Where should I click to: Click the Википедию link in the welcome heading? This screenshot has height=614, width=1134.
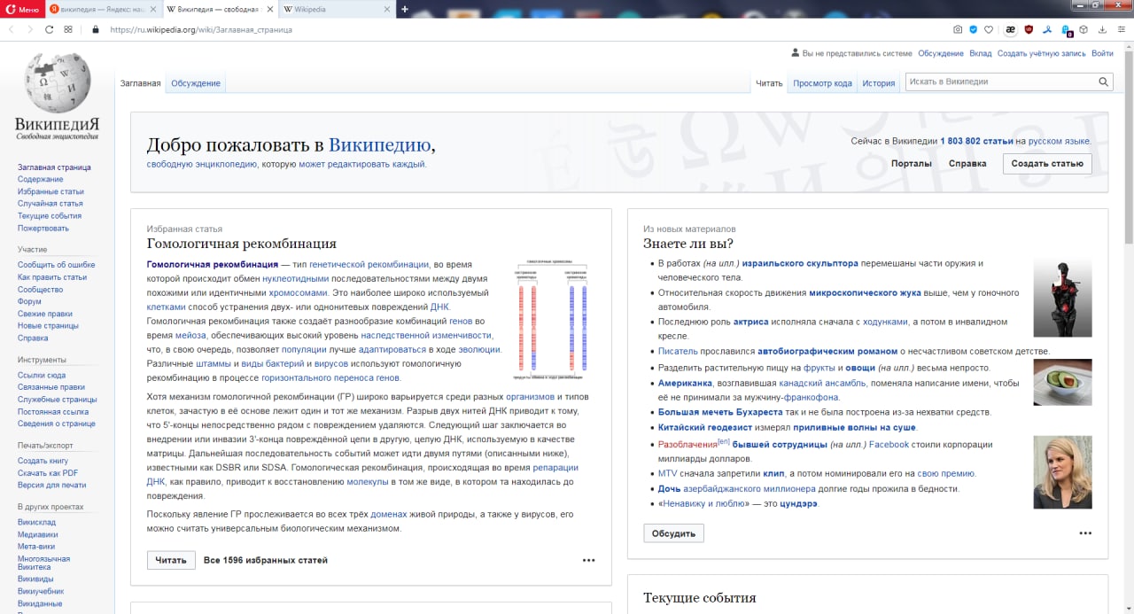coord(380,145)
